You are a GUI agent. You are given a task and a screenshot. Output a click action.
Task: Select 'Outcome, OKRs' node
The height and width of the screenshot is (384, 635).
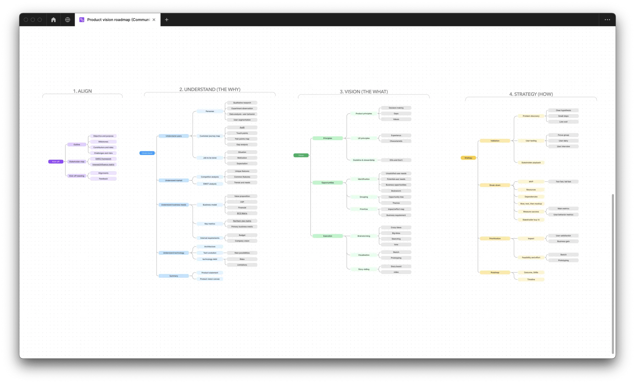(531, 273)
